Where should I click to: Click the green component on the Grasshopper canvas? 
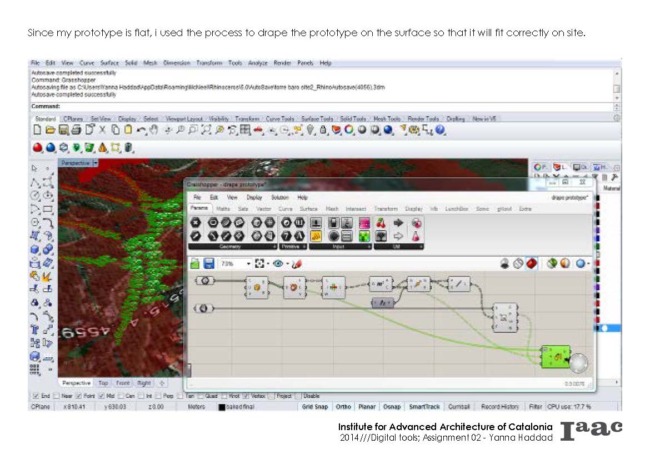556,356
